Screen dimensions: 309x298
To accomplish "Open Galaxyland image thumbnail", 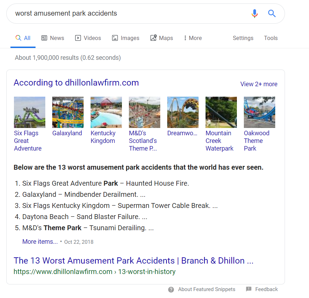I will (68, 112).
